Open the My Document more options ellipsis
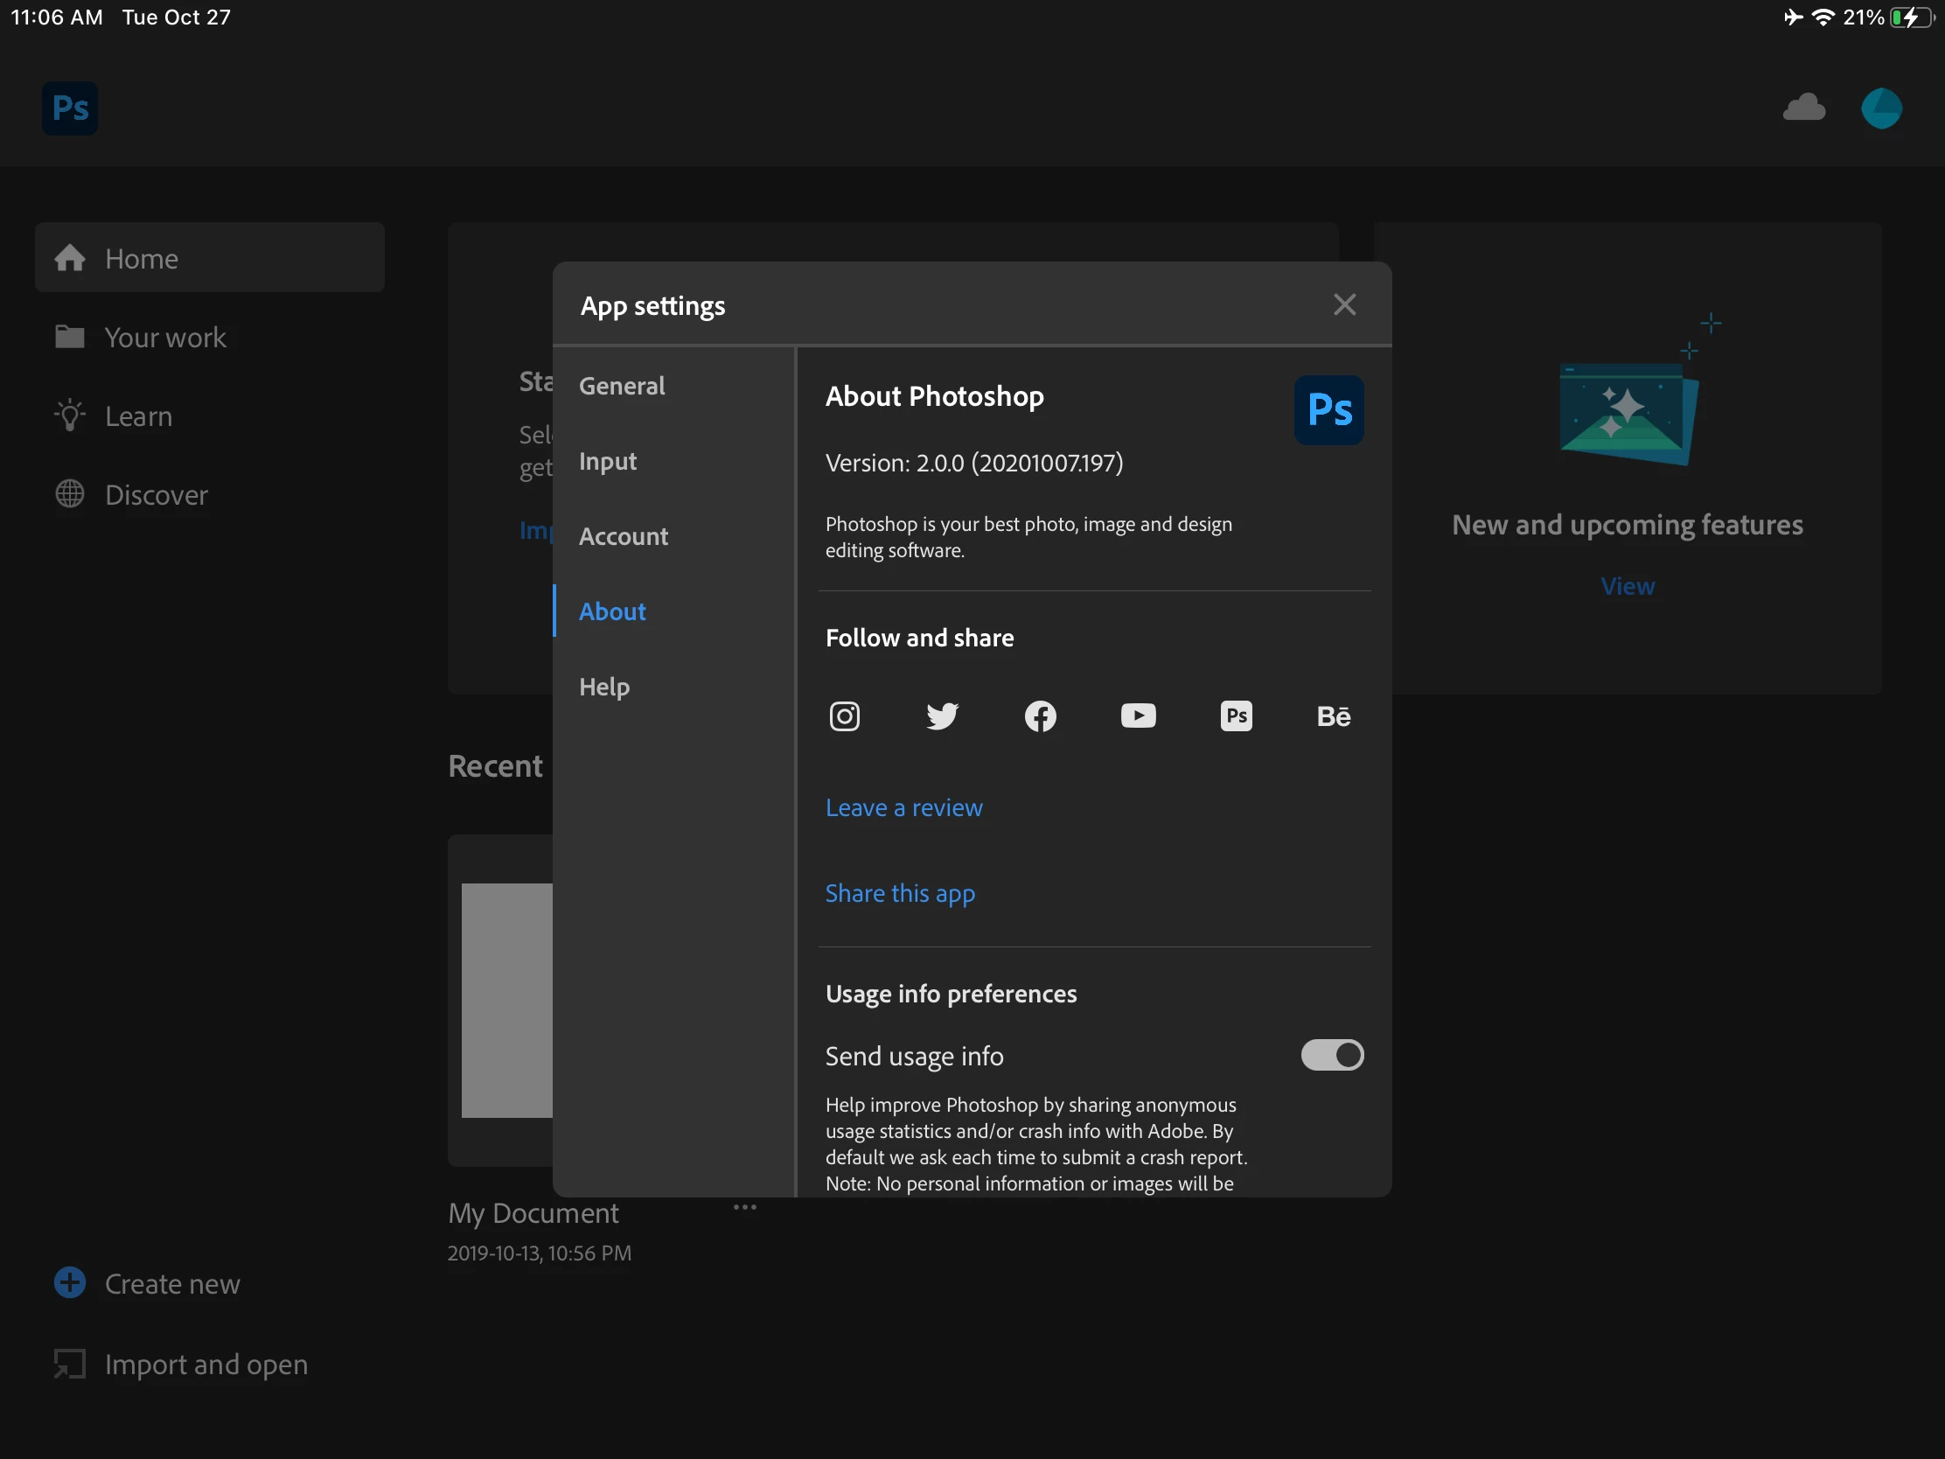The image size is (1945, 1459). [745, 1206]
